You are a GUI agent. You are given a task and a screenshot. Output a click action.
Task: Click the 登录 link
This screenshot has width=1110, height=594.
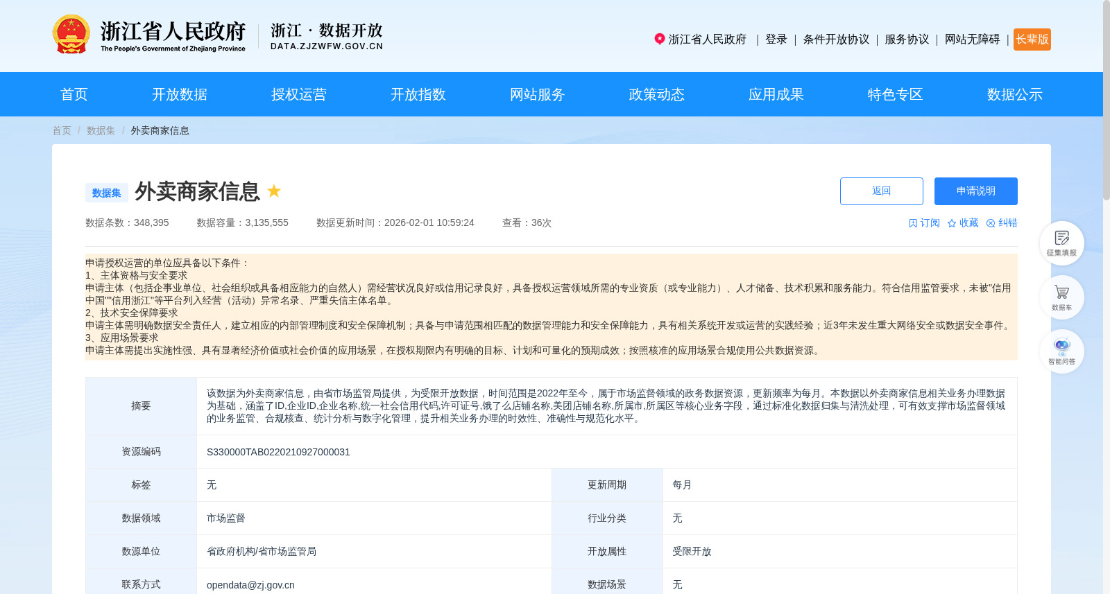click(x=776, y=40)
